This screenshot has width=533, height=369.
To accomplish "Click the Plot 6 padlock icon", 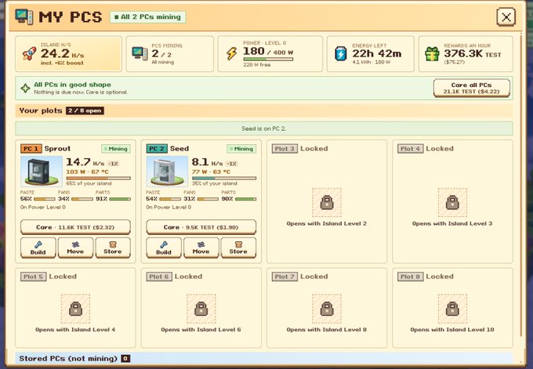I will pyautogui.click(x=201, y=309).
